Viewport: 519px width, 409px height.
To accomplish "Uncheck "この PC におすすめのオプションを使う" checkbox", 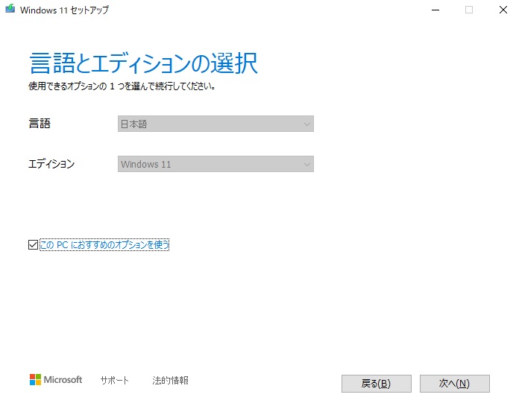I will coord(33,244).
